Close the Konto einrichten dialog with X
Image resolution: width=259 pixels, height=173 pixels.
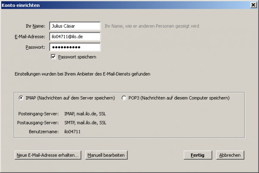tap(253, 5)
